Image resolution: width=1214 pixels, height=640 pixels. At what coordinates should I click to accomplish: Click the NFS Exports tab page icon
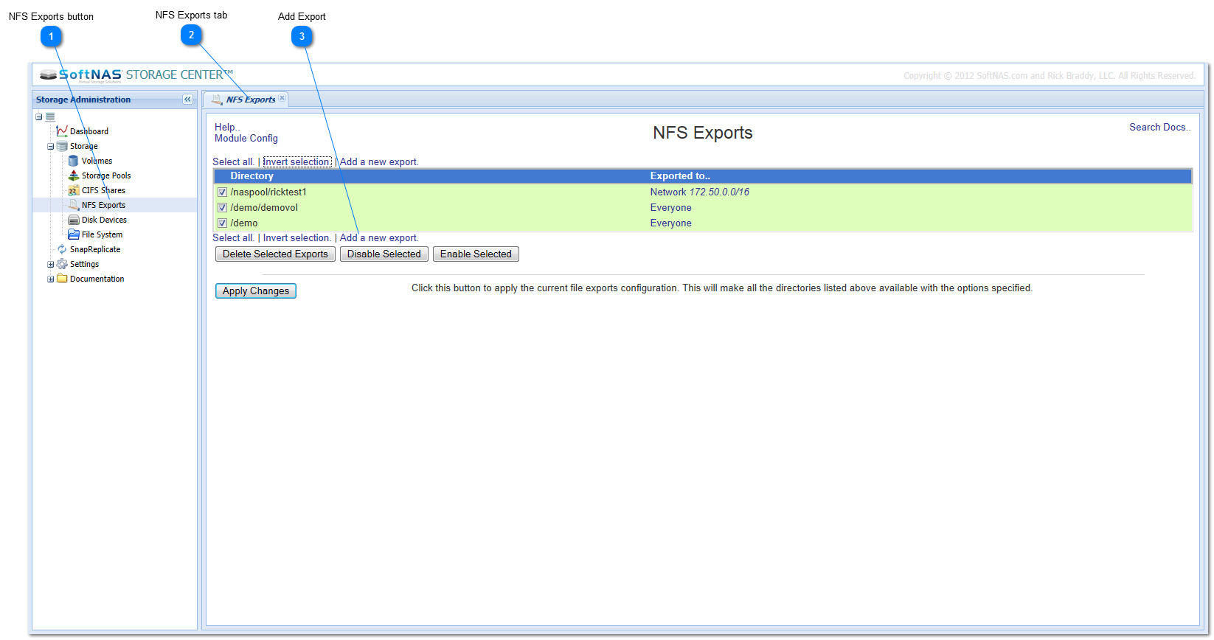click(217, 100)
